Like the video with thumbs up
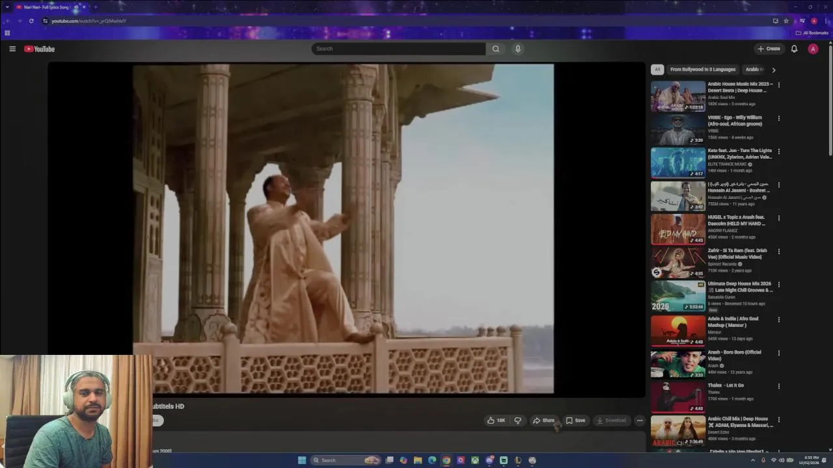This screenshot has height=468, width=833. 497,421
